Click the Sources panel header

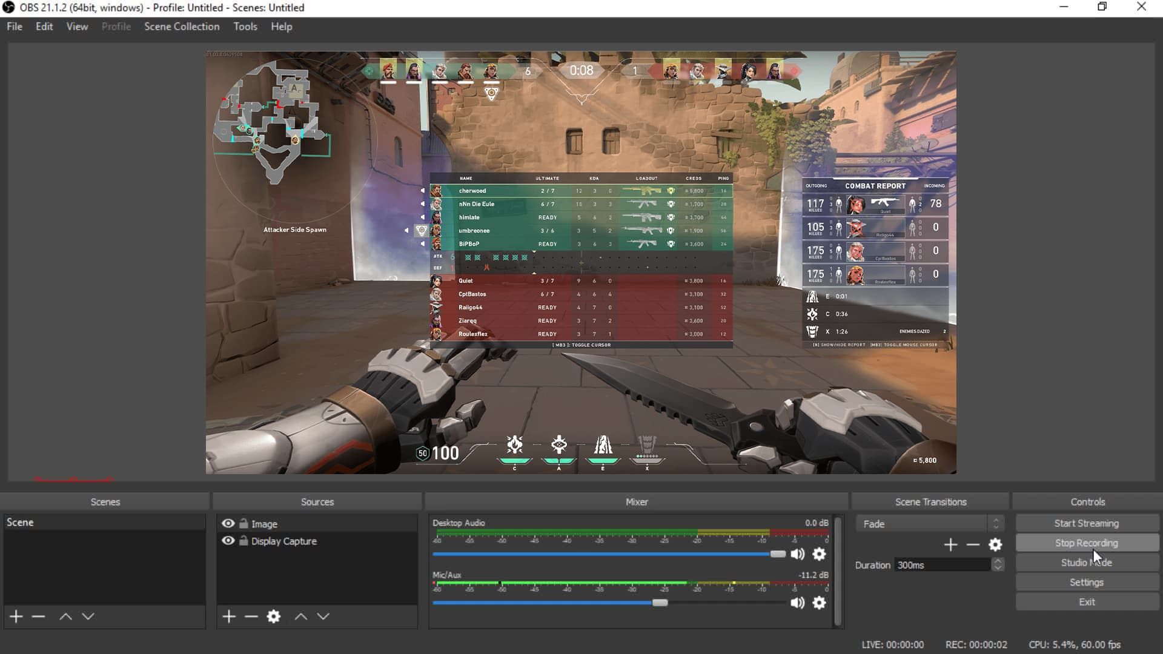pyautogui.click(x=317, y=502)
